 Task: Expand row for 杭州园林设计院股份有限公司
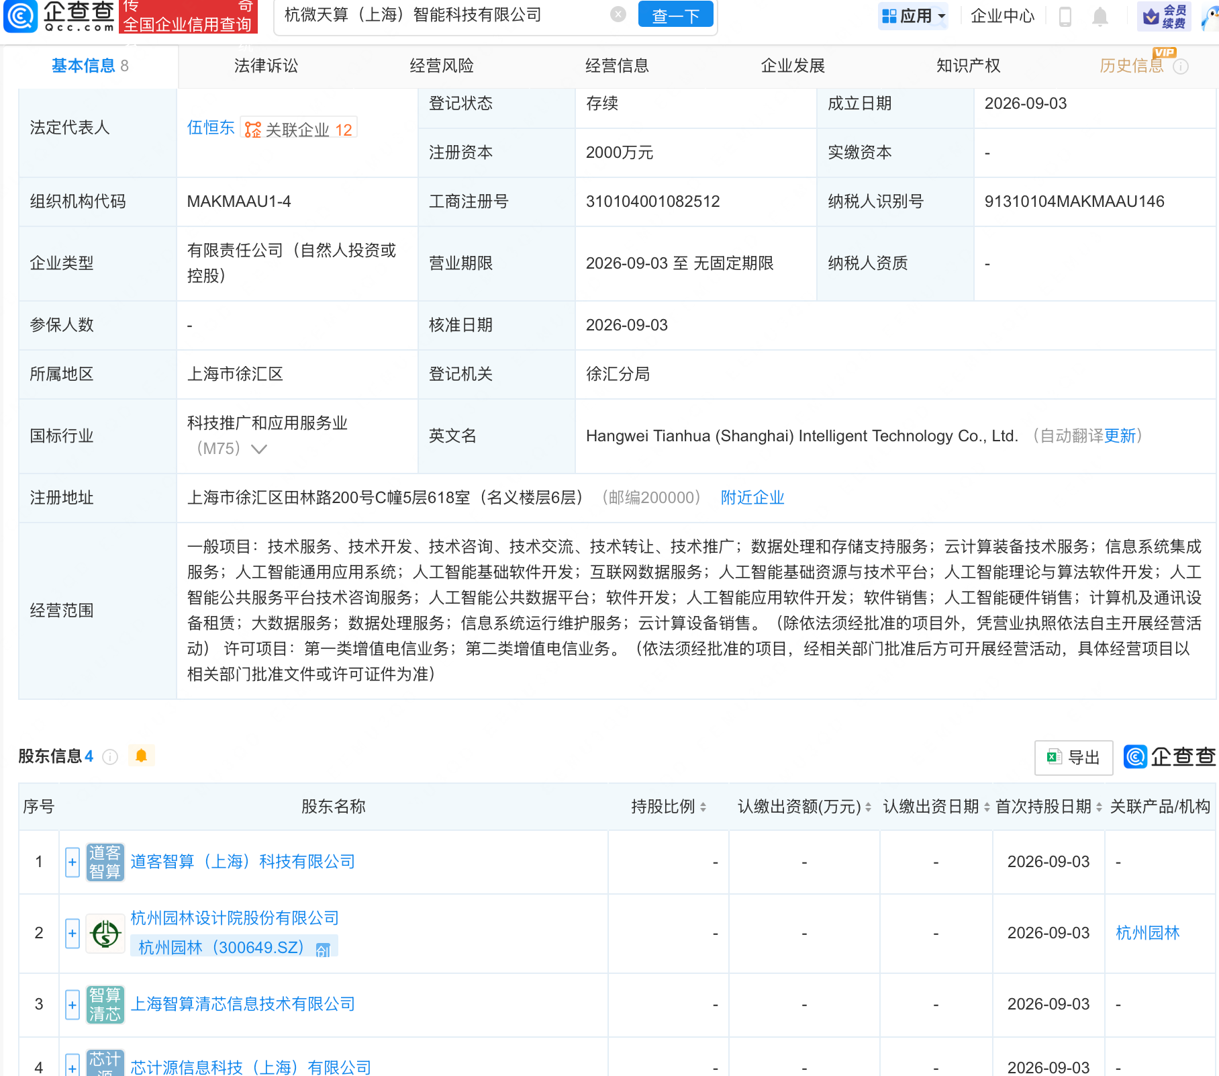72,933
